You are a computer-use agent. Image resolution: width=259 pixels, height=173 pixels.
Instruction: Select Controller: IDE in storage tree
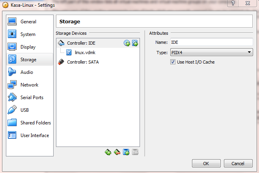click(x=81, y=43)
